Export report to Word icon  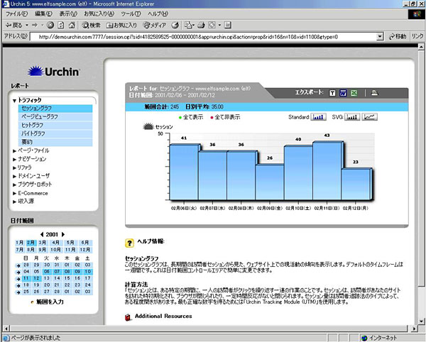[344, 92]
